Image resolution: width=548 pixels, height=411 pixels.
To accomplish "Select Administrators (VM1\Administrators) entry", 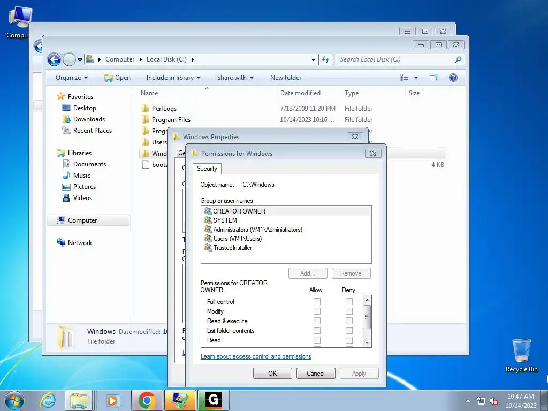I will (x=257, y=229).
